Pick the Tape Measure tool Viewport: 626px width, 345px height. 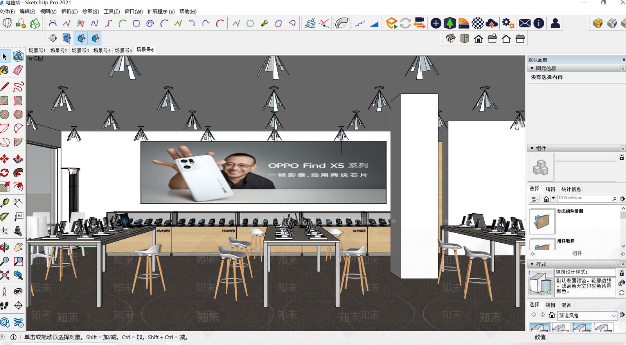pos(5,202)
